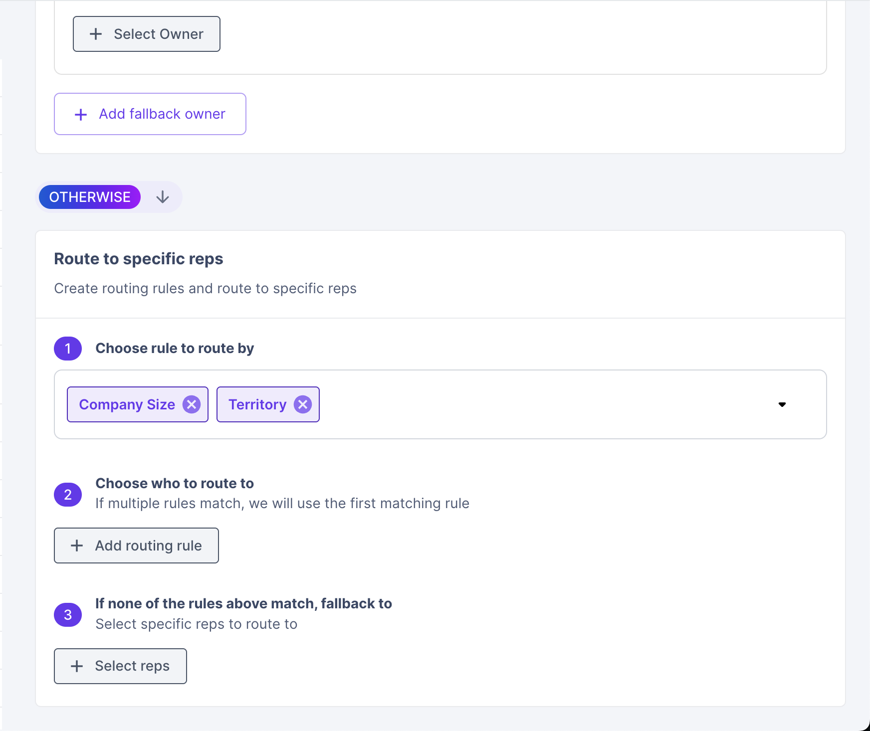Click the plus icon in Add fallback owner
870x731 pixels.
(x=81, y=114)
